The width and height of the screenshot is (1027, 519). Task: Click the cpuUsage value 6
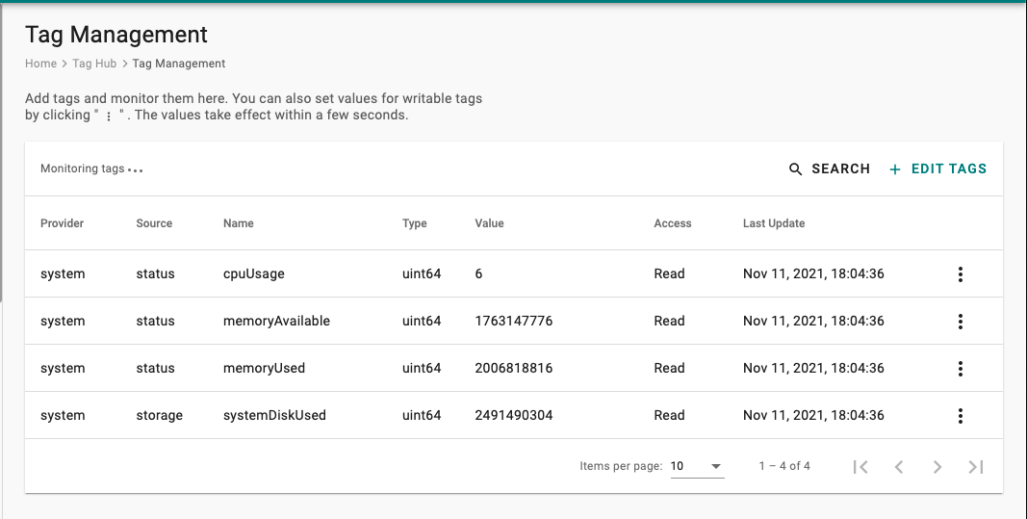click(x=478, y=273)
